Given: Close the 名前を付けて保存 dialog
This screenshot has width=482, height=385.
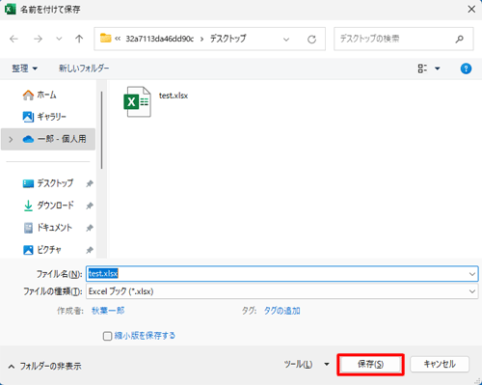Looking at the screenshot, I should (471, 10).
